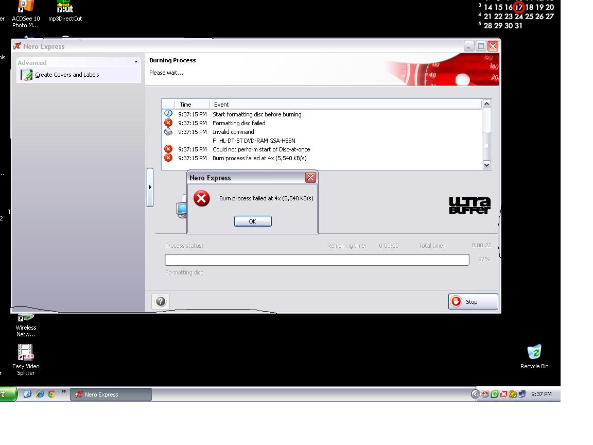Open Create Covers and Labels
Screen dimensions: 593x445
(x=67, y=75)
